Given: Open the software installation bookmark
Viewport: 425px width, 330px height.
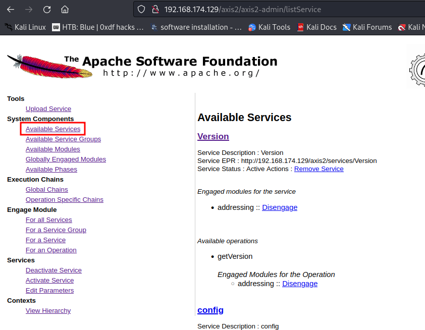Looking at the screenshot, I should pos(196,27).
